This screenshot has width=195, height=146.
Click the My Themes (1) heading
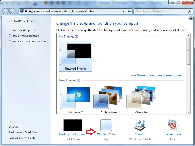pos(69,37)
